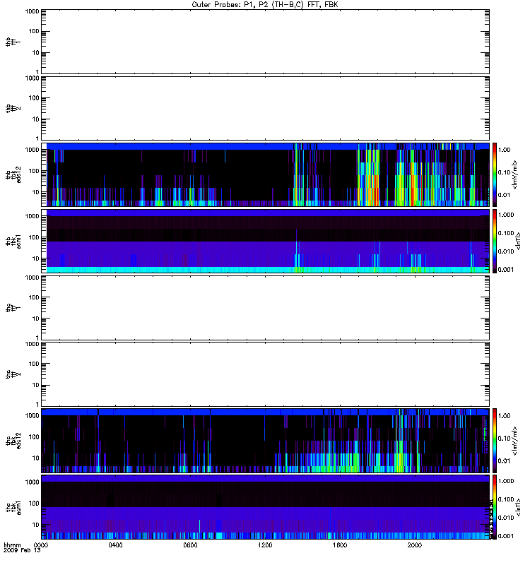Click the 'thb fbk scm1' axis label
This screenshot has height=565, width=530.
[13, 241]
